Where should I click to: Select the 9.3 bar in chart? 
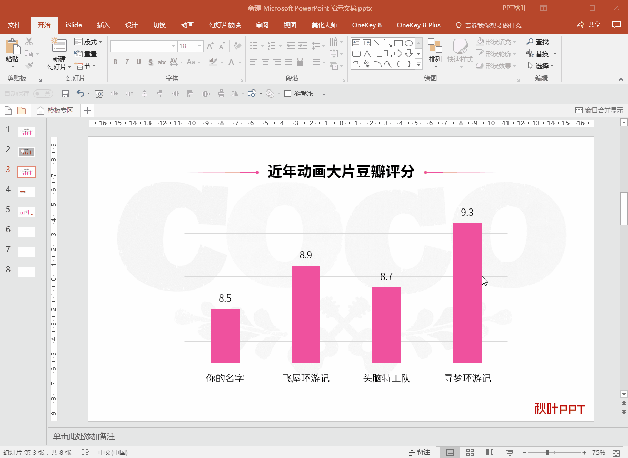tap(467, 293)
